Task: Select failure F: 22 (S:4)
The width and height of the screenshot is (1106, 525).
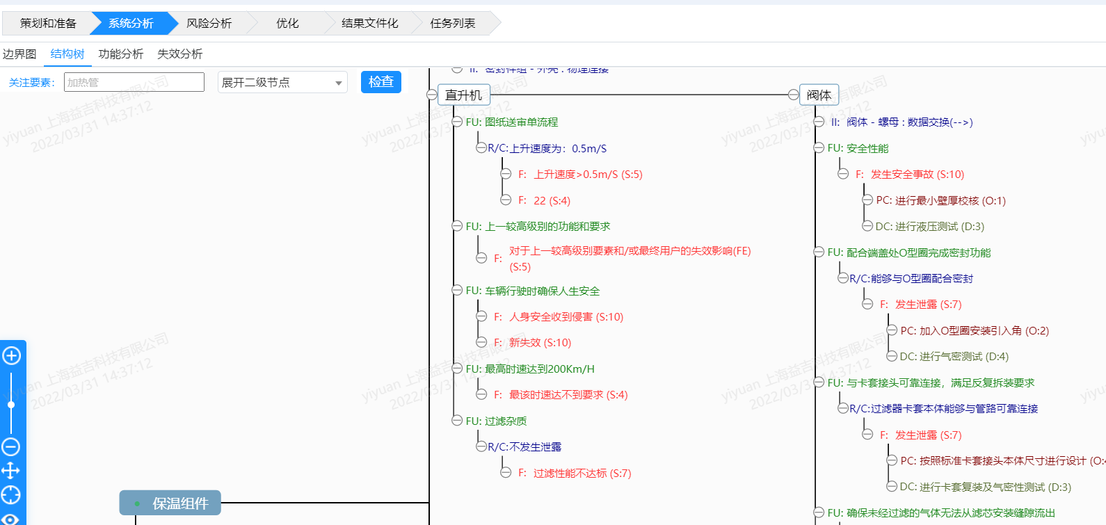Action: (544, 201)
